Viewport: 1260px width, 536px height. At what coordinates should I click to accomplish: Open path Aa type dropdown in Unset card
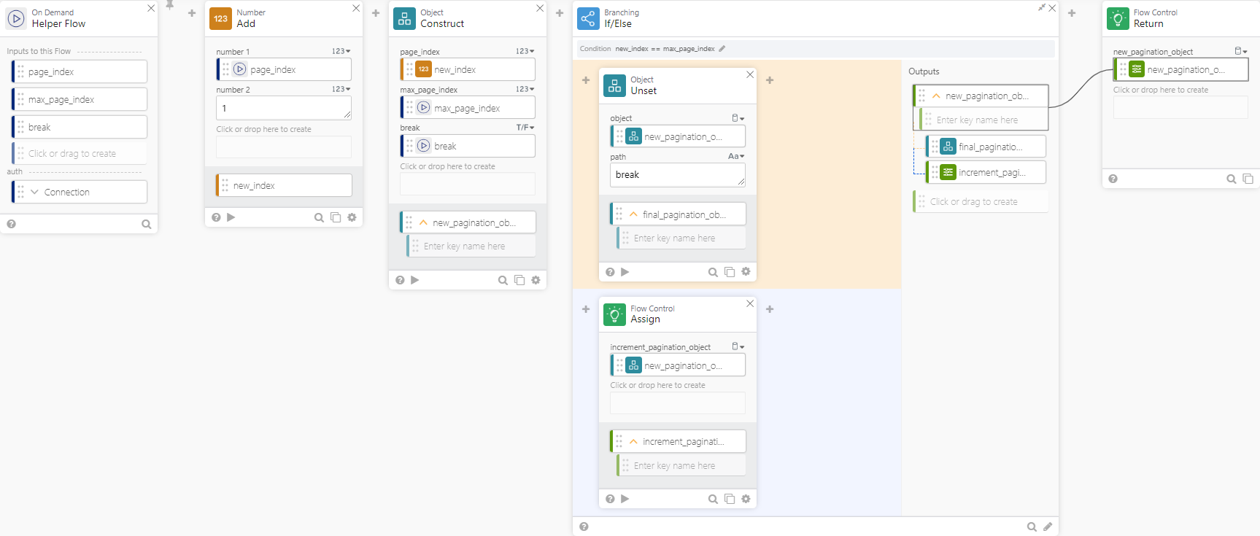pyautogui.click(x=735, y=157)
